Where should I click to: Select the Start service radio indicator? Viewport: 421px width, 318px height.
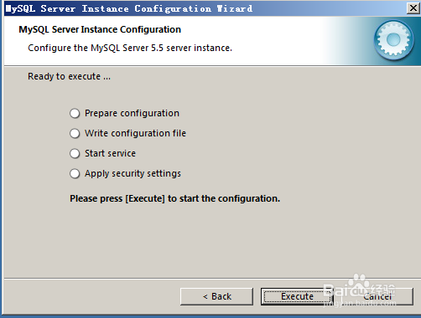[75, 154]
